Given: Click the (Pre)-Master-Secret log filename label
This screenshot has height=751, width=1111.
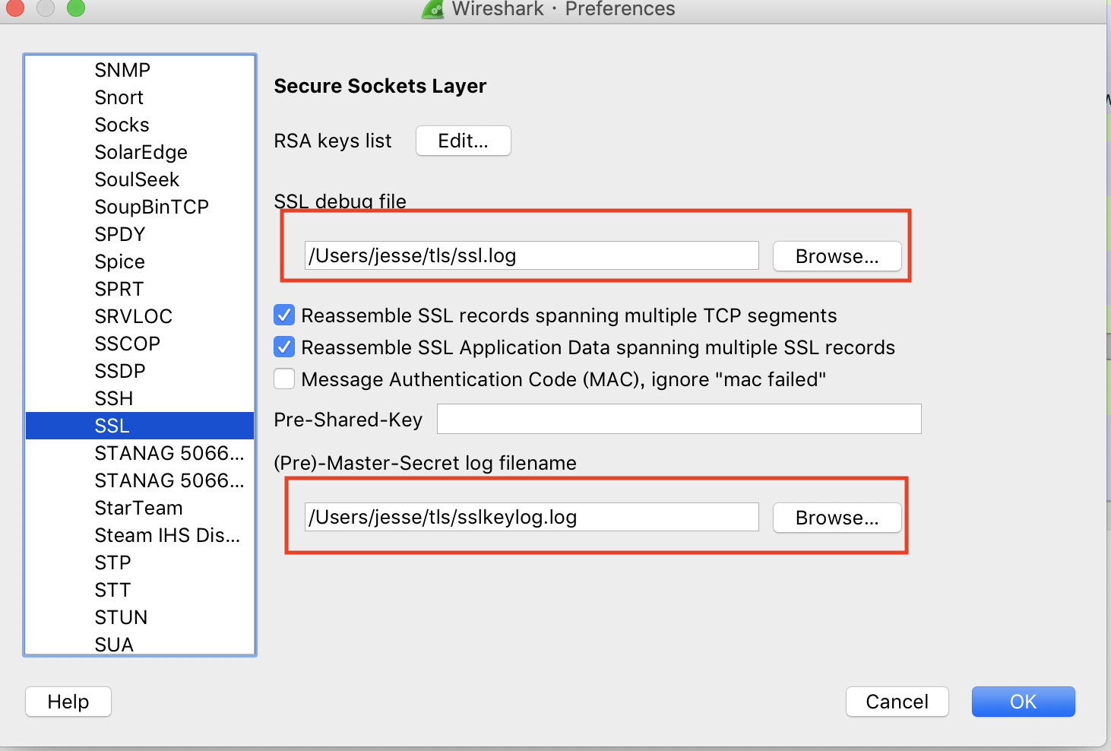Looking at the screenshot, I should click(426, 463).
